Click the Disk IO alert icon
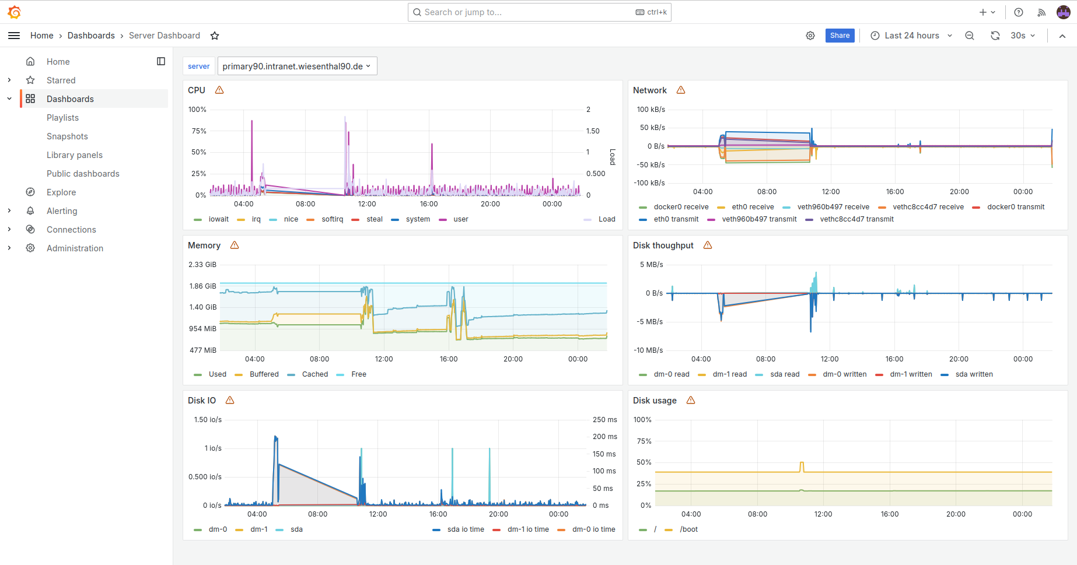 pos(230,400)
